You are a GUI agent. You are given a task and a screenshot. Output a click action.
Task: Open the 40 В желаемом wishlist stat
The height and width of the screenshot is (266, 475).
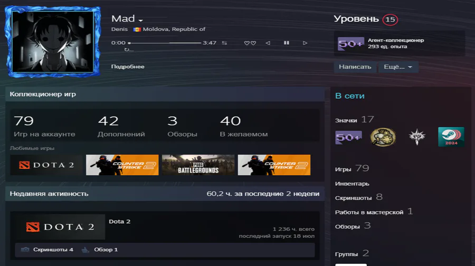click(x=243, y=126)
